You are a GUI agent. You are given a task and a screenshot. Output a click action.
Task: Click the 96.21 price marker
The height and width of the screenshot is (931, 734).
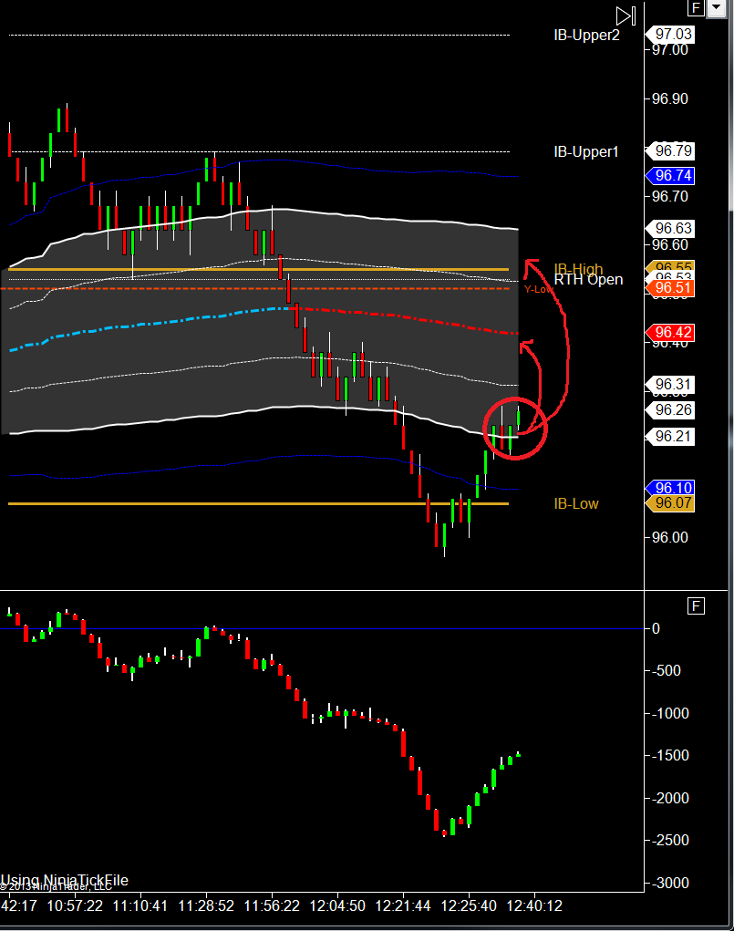[670, 437]
